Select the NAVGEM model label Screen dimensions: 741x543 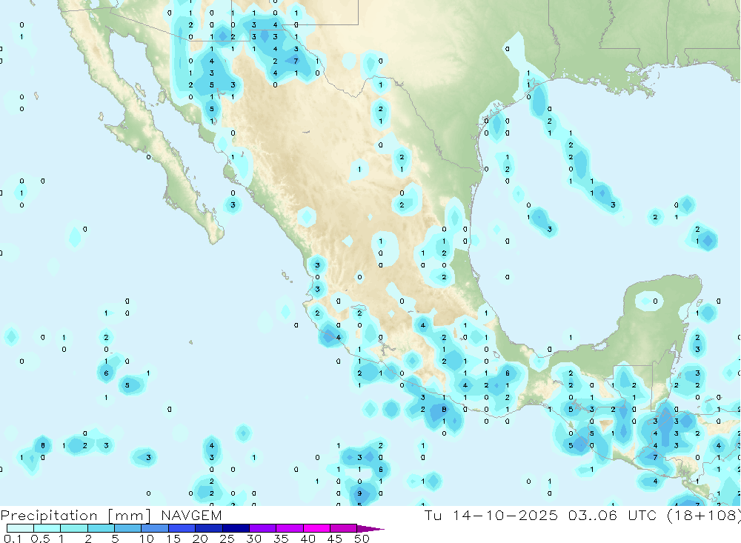pos(191,515)
